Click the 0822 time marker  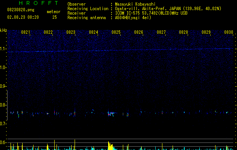coord(48,32)
